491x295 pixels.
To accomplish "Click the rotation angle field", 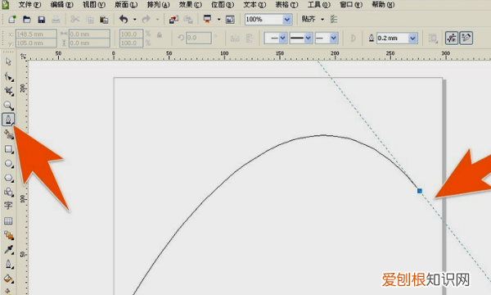I will (x=199, y=38).
